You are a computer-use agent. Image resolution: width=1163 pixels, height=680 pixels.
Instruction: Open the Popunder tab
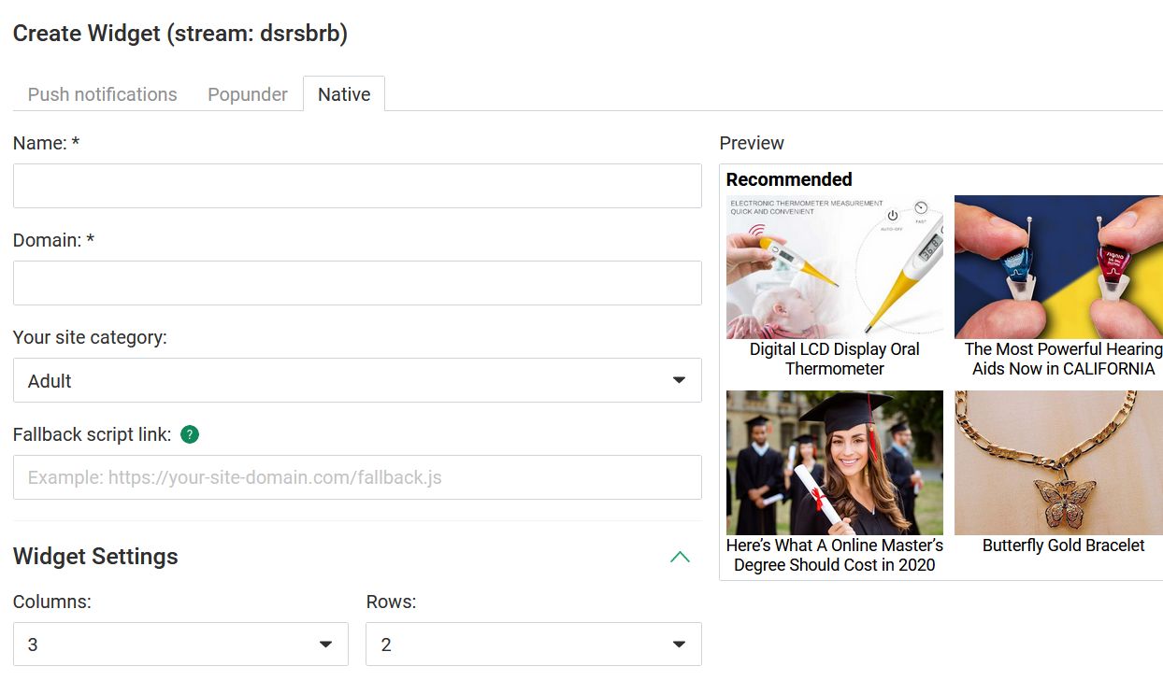click(248, 94)
